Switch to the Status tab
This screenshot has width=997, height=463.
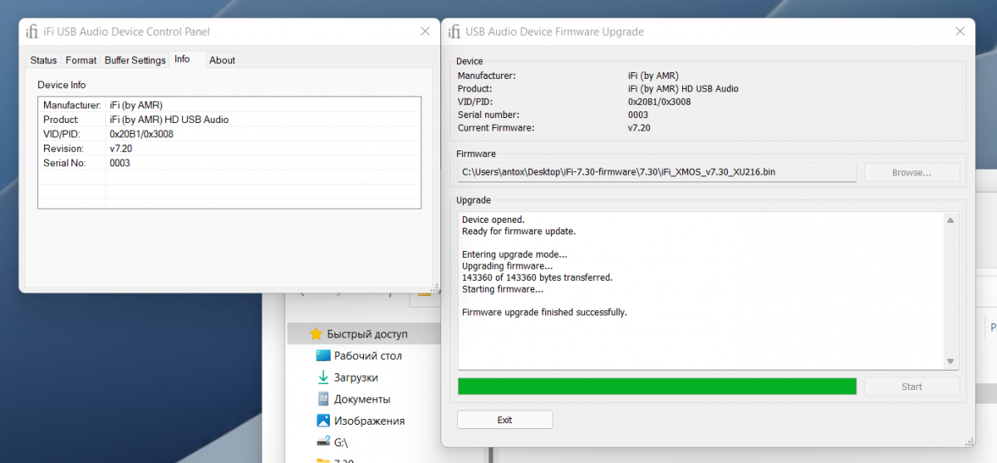point(43,60)
